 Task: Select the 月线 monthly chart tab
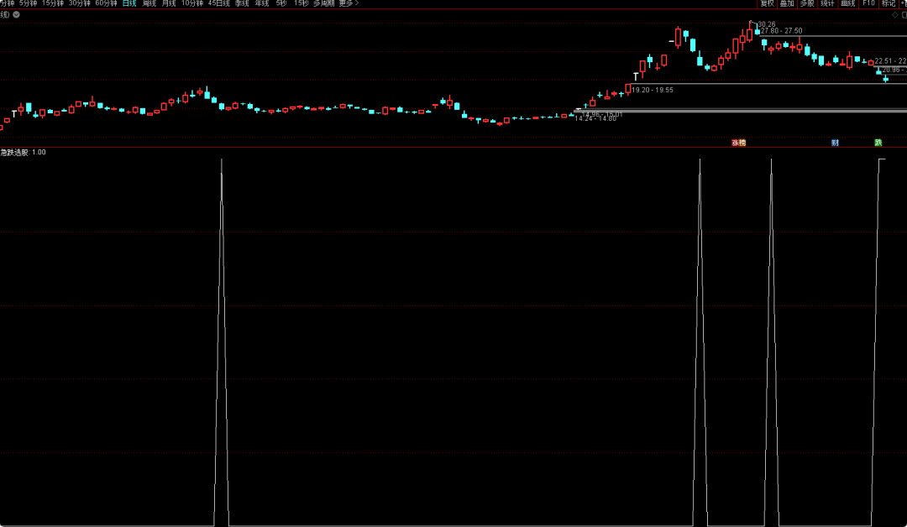[x=169, y=3]
